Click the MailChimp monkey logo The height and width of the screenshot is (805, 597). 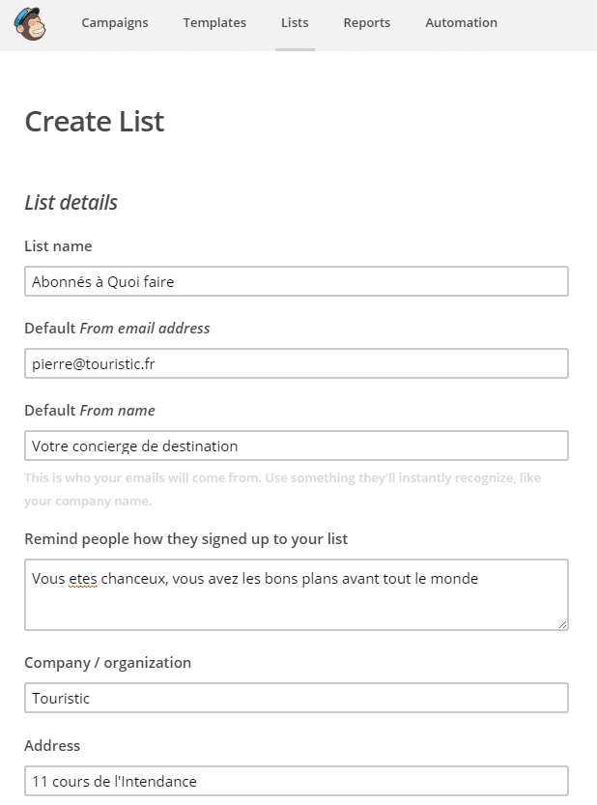click(30, 24)
